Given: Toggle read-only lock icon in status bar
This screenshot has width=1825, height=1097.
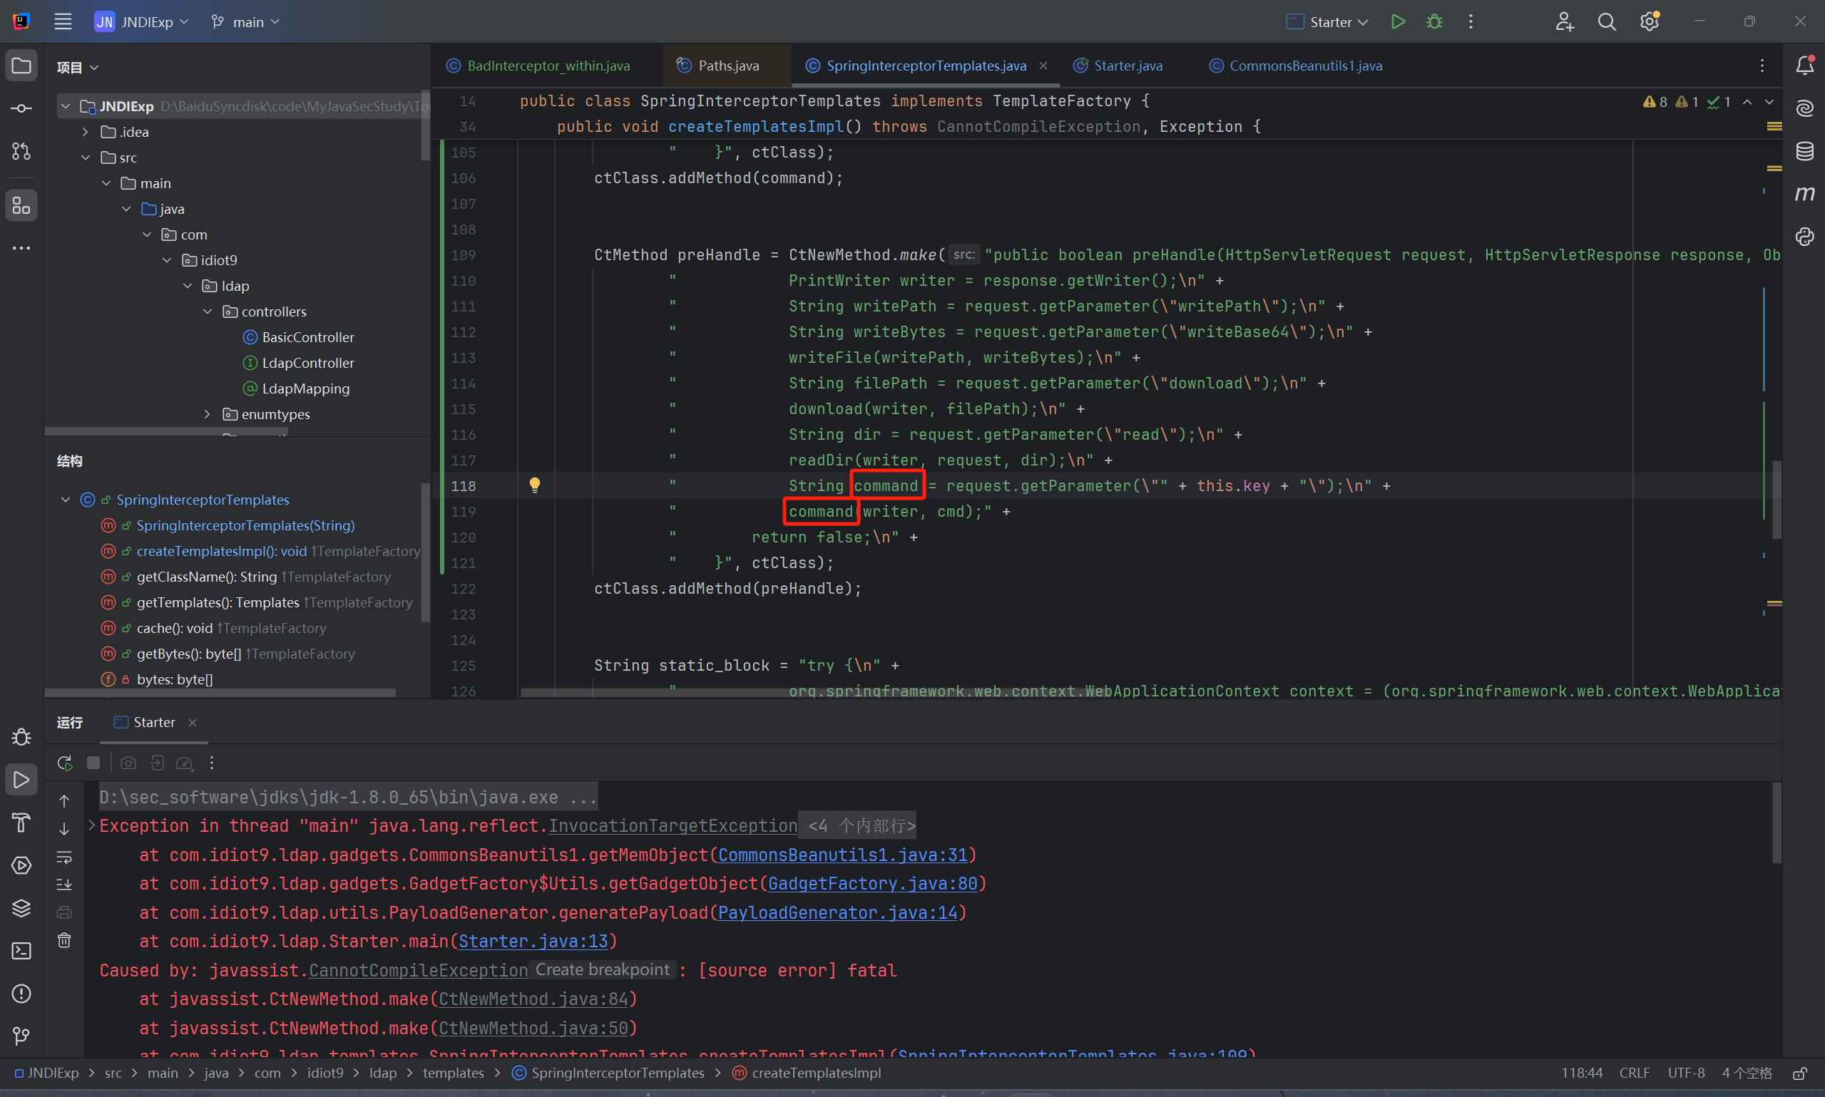Looking at the screenshot, I should [x=1800, y=1073].
